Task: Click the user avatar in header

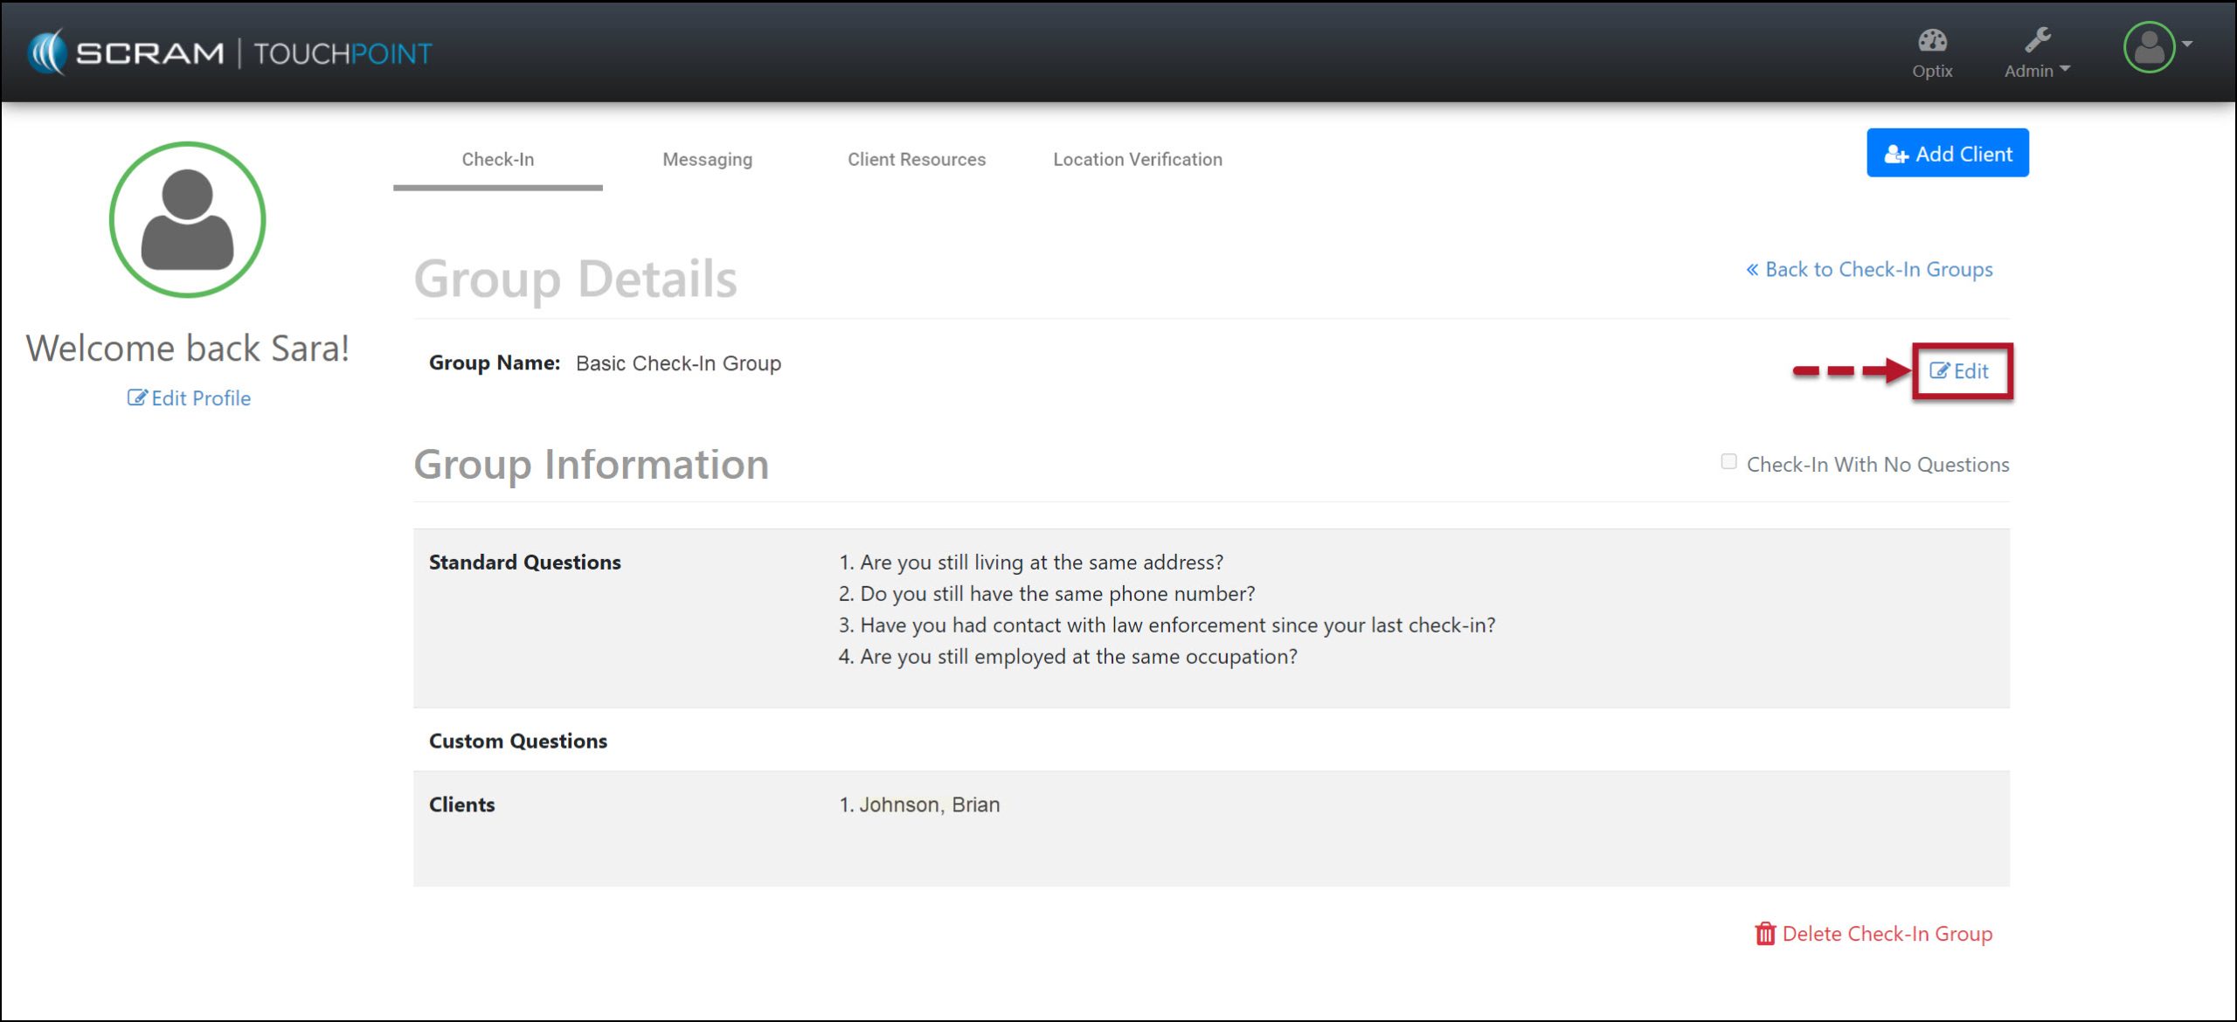Action: 2149,48
